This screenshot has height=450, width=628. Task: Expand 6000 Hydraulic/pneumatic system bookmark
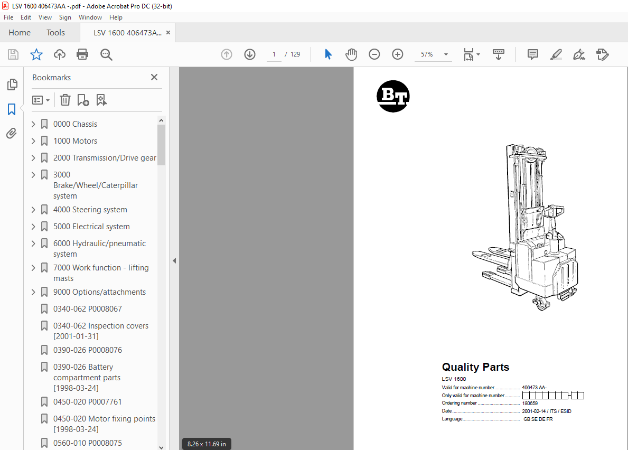tap(33, 243)
